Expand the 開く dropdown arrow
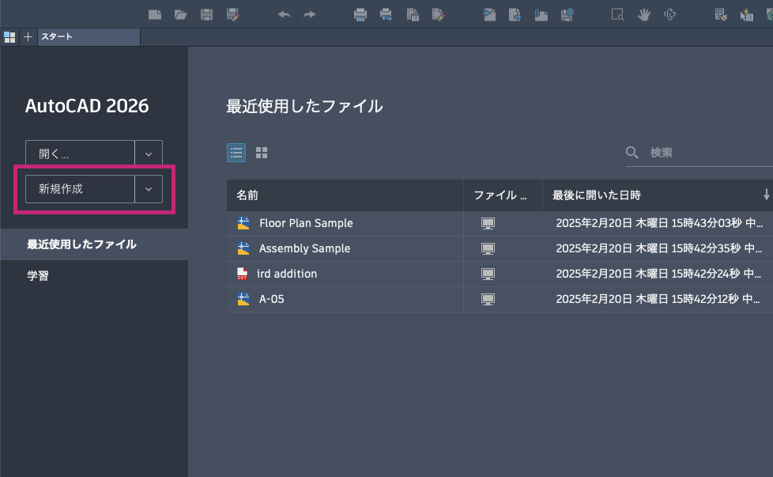Screen dimensions: 773x477 (149, 153)
